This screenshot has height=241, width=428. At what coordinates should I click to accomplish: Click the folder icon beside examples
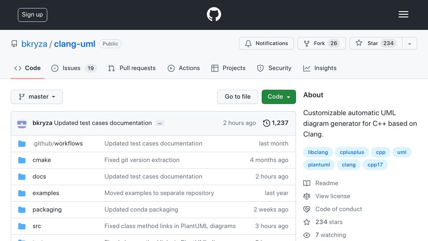pos(22,193)
